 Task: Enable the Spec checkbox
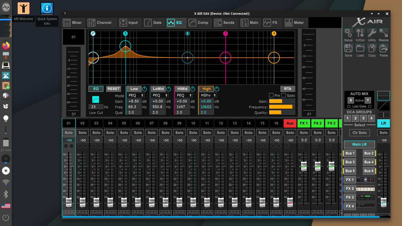(x=284, y=95)
